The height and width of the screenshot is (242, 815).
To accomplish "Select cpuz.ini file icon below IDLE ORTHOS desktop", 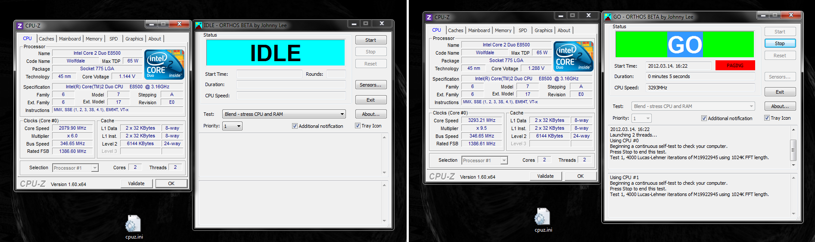I will [x=133, y=224].
